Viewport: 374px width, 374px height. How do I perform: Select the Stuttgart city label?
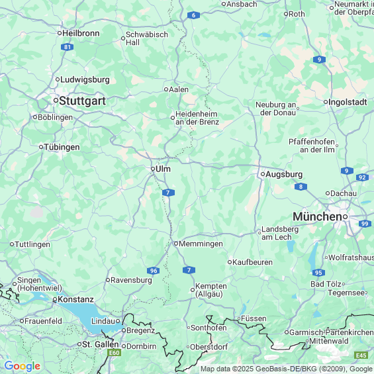(82, 101)
